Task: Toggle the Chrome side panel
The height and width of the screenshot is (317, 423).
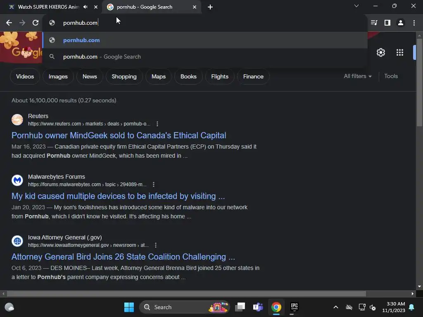Action: tap(387, 23)
